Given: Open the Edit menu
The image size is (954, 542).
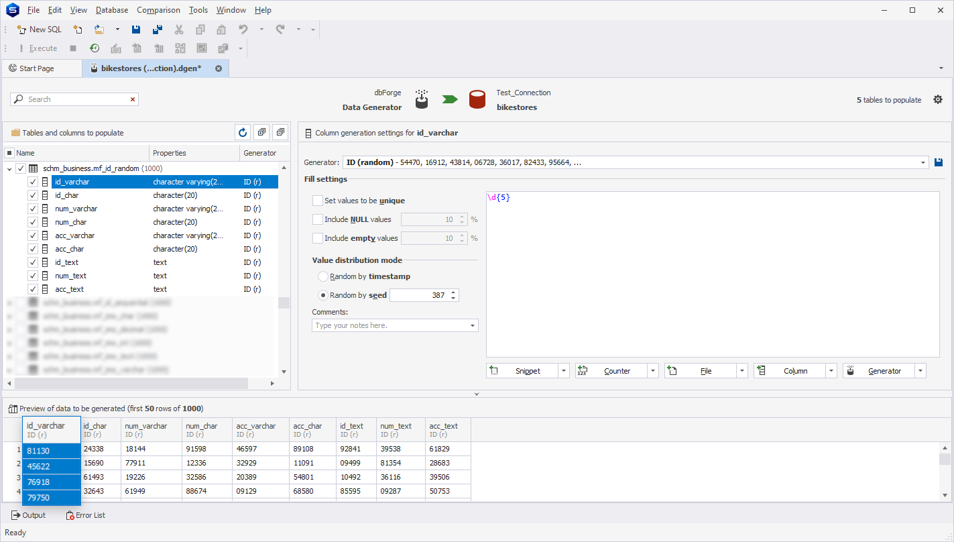Looking at the screenshot, I should 55,10.
